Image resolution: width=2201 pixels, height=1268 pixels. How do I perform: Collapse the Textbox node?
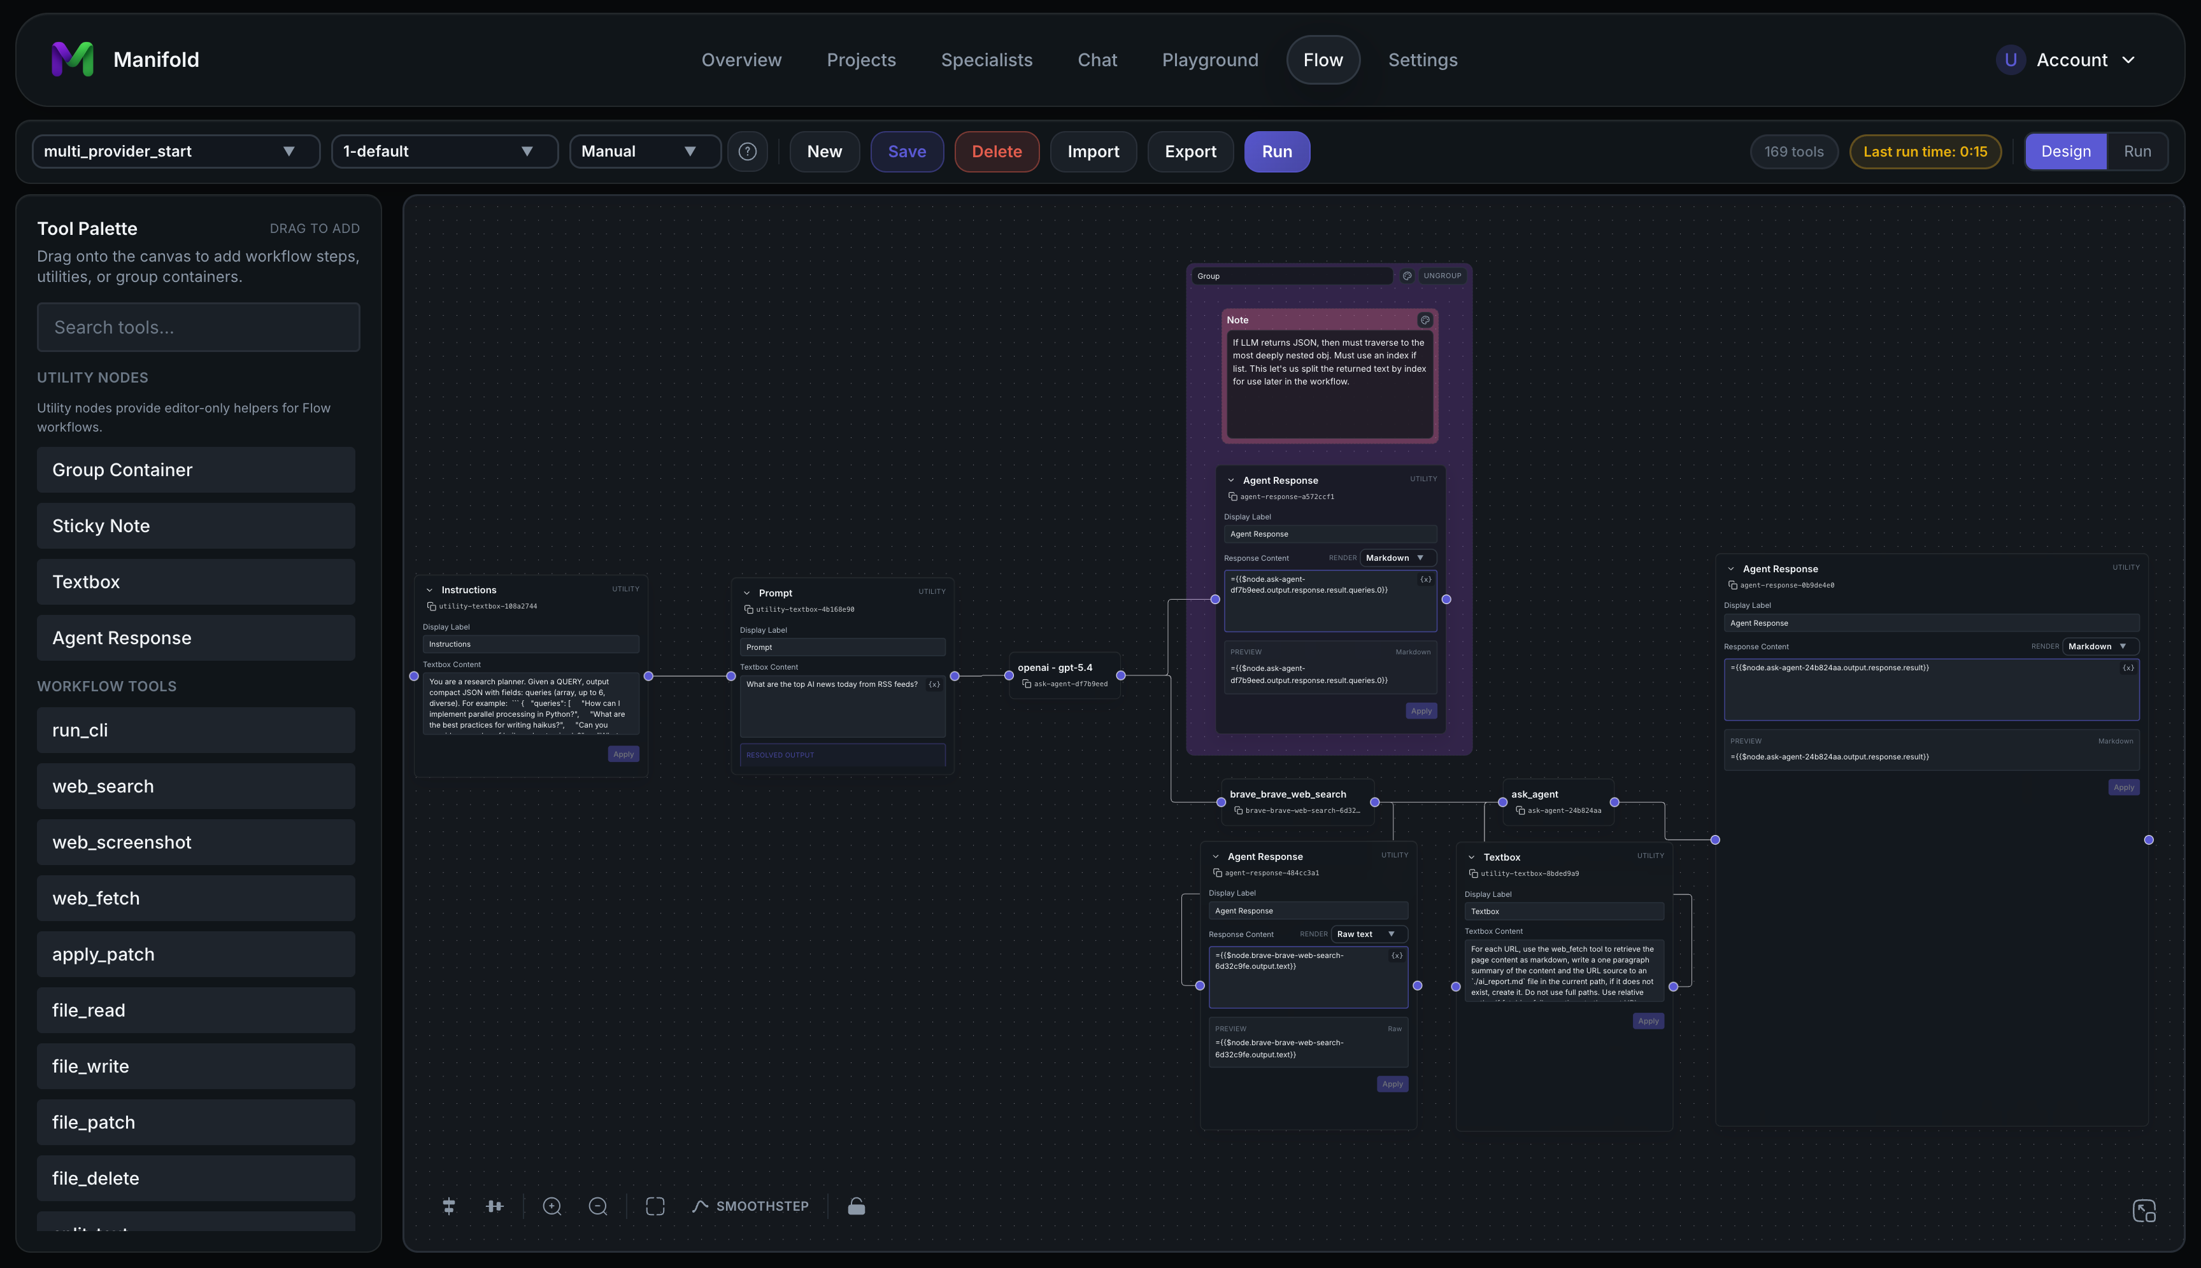[x=1472, y=858]
